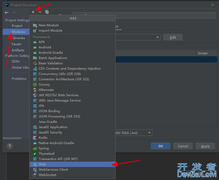Select JAX RESTful Web Services
Image resolution: width=219 pixels, height=180 pixels.
(x=72, y=95)
